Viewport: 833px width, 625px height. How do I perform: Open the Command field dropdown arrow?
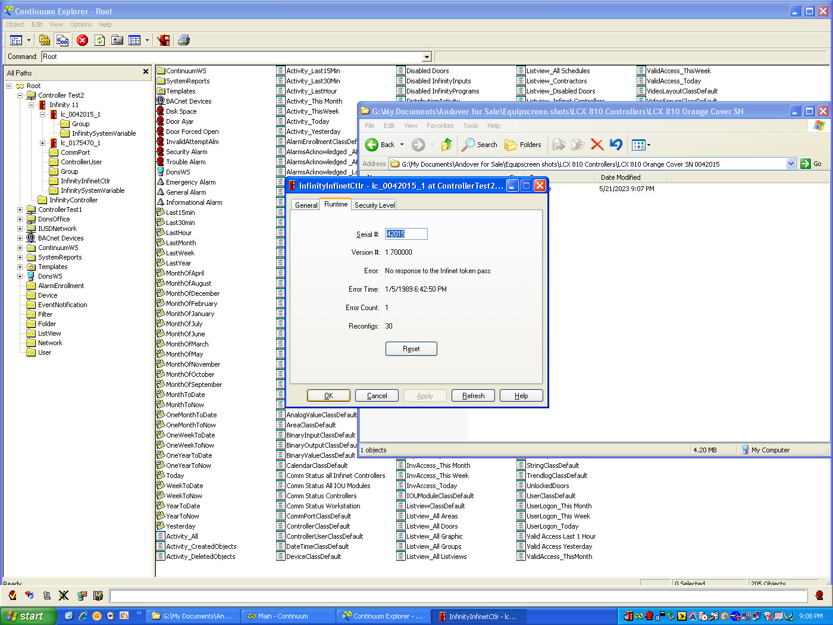427,57
